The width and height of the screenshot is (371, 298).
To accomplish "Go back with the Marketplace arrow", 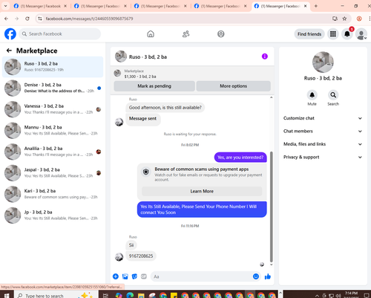I will [x=9, y=51].
